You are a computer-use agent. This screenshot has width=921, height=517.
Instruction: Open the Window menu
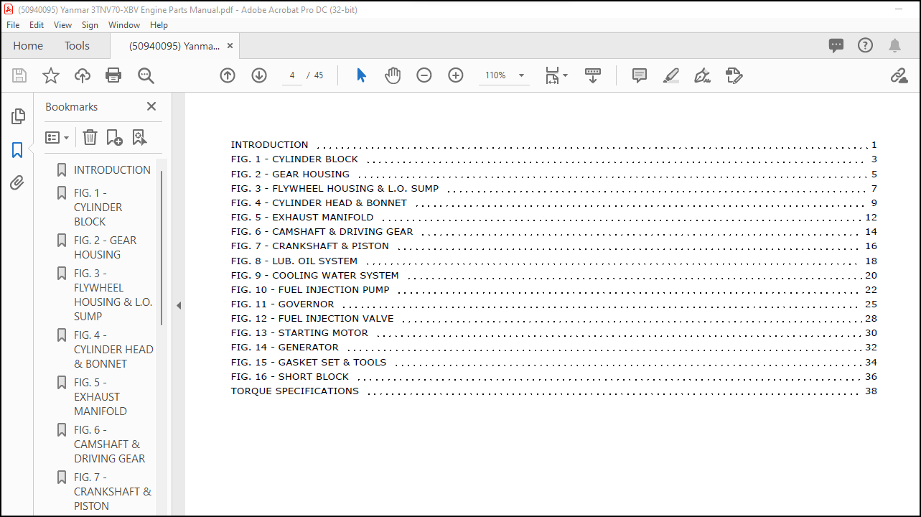point(124,24)
